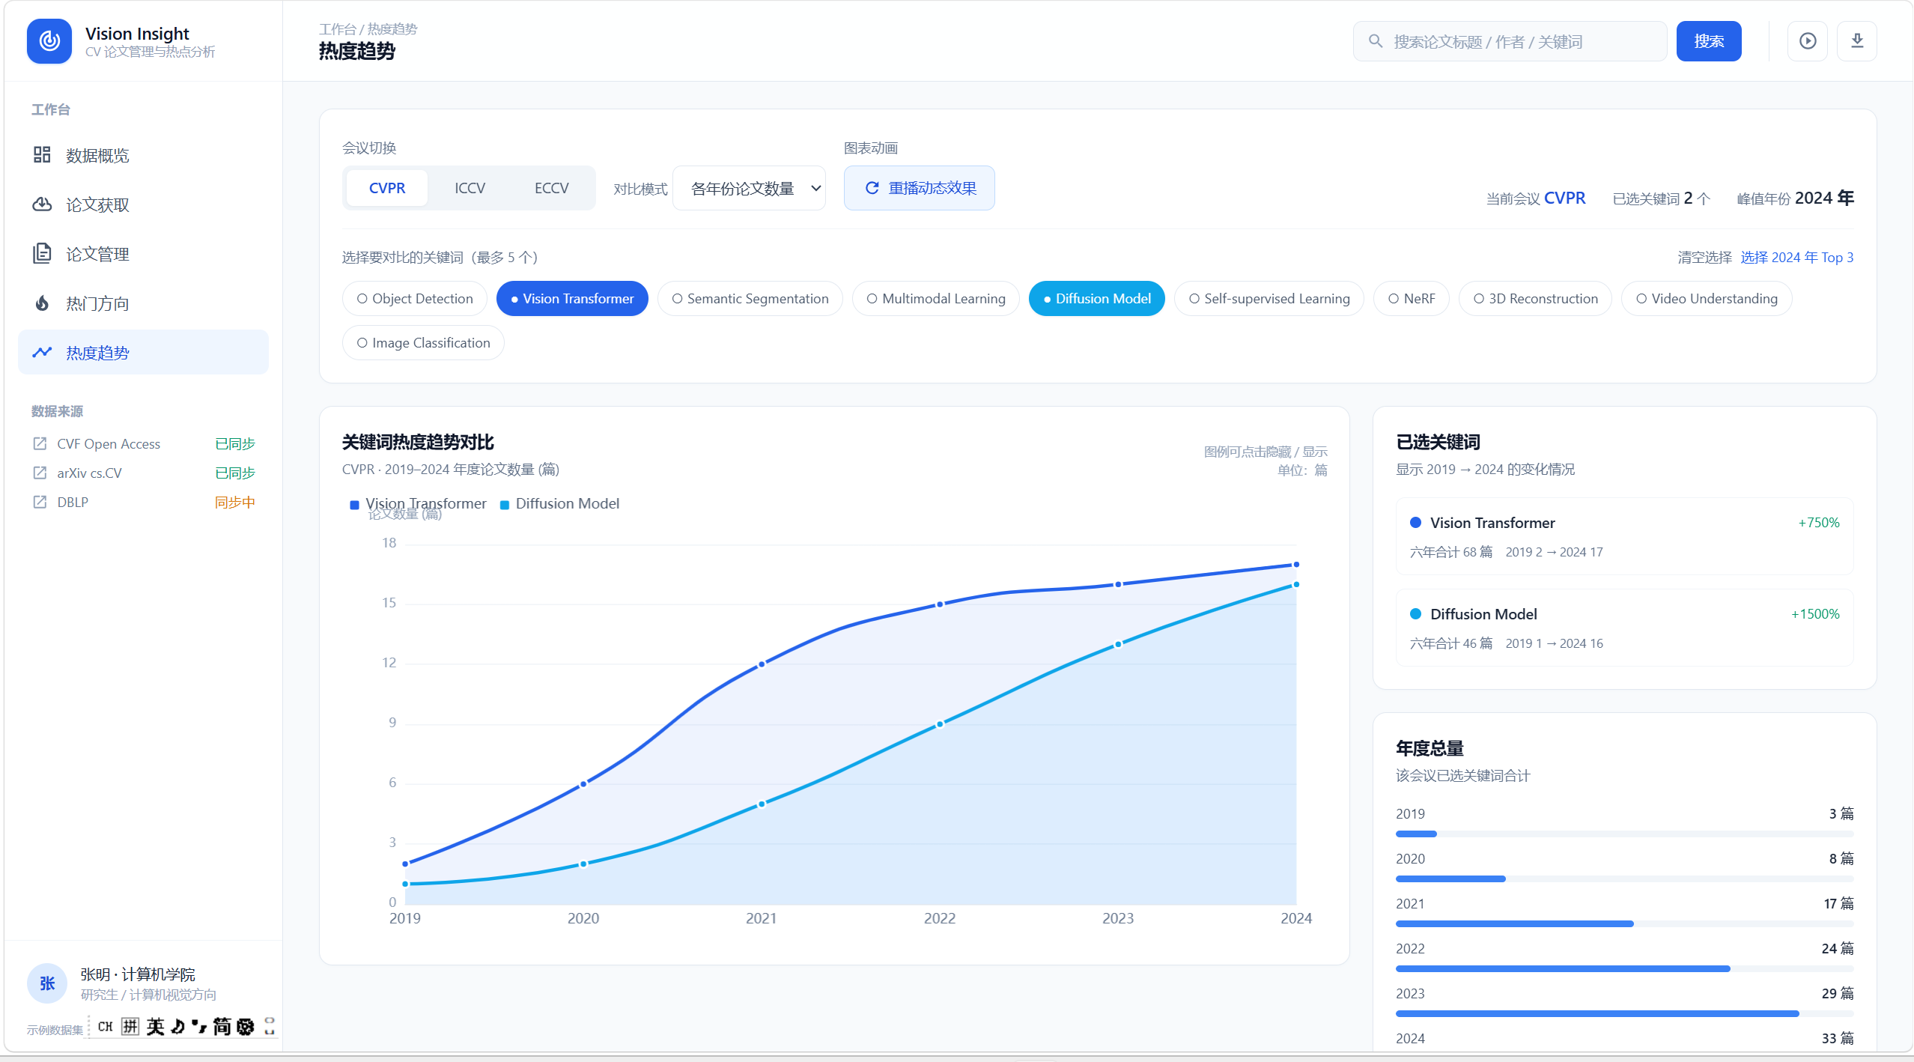The width and height of the screenshot is (1914, 1062).
Task: Toggle Self-supervised Learning keyword chip
Action: [1269, 299]
